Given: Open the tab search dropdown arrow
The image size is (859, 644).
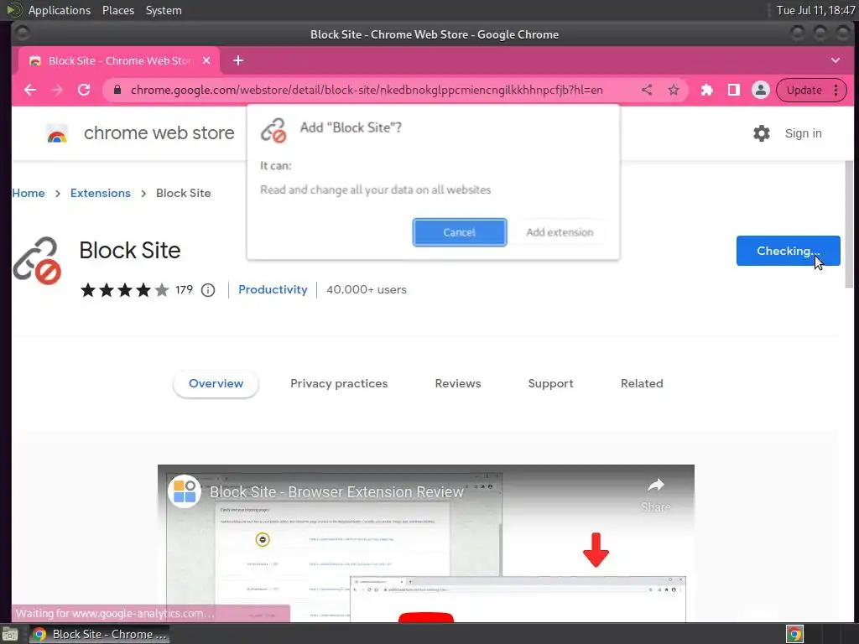Looking at the screenshot, I should point(836,60).
